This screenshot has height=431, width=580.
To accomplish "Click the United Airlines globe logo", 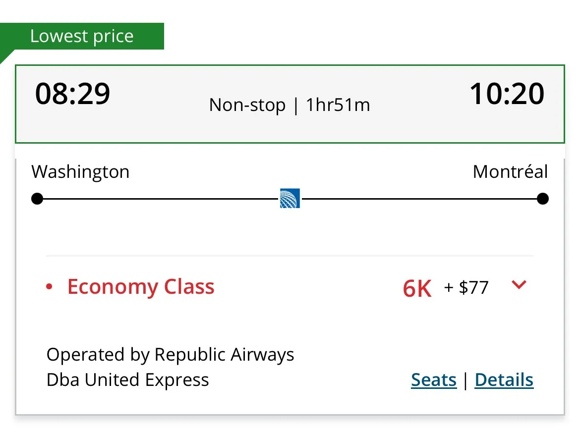I will pyautogui.click(x=290, y=199).
